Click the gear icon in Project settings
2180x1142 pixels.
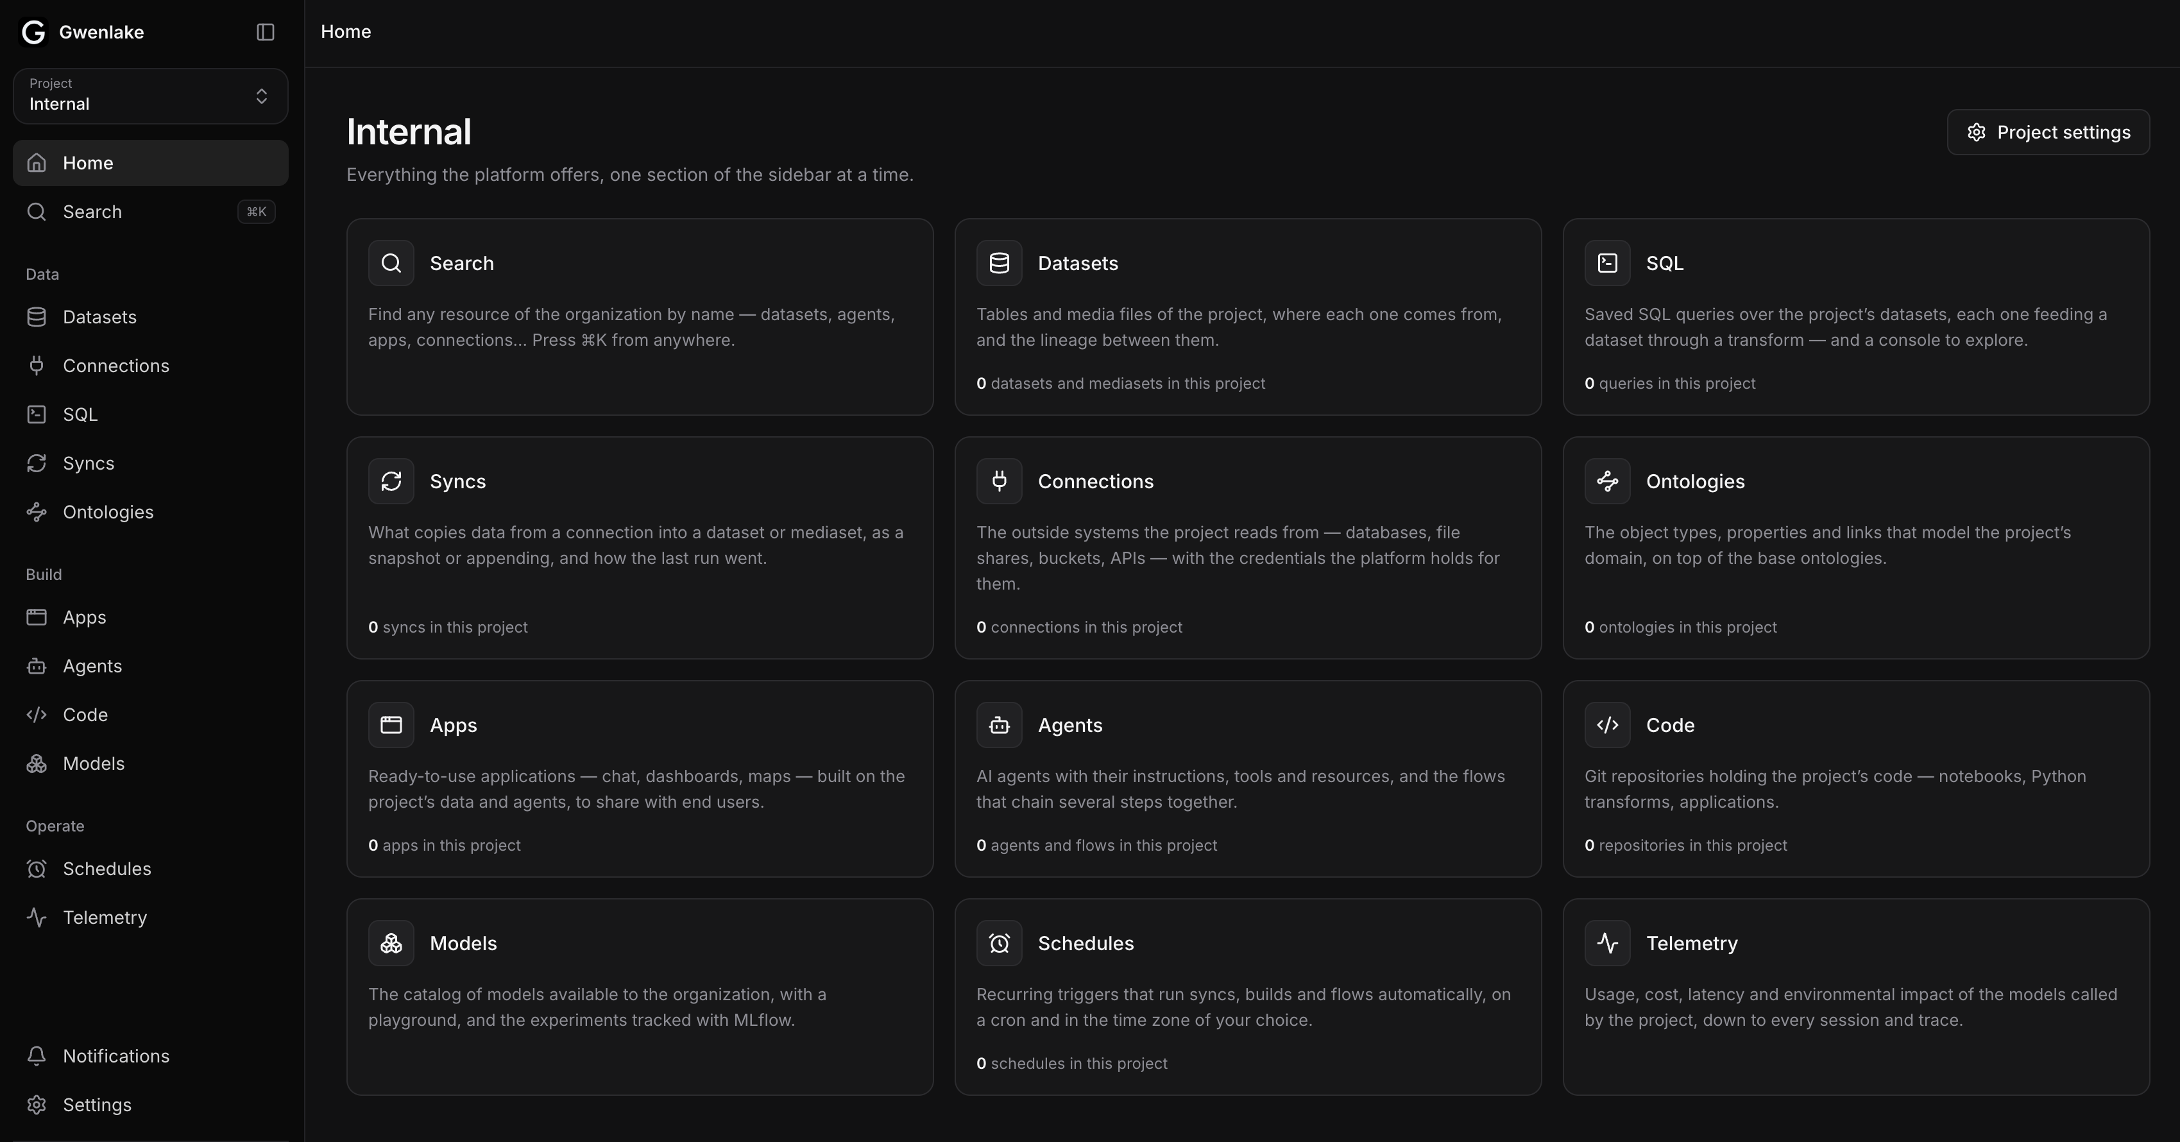[1976, 132]
